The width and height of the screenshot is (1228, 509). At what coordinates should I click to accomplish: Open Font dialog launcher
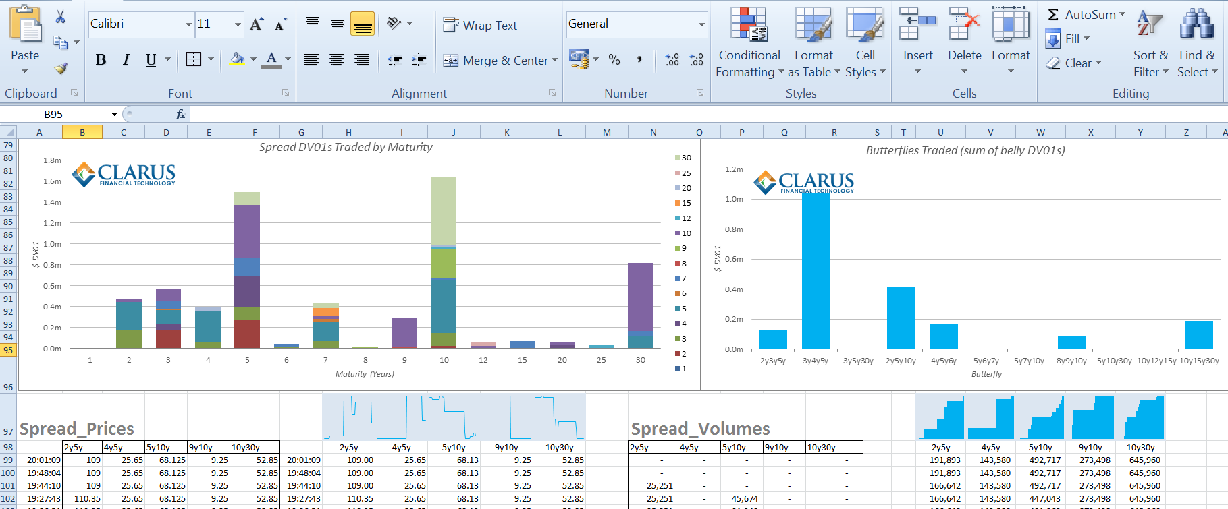click(286, 93)
